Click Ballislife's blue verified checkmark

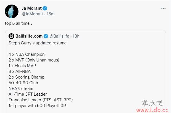click(x=46, y=36)
